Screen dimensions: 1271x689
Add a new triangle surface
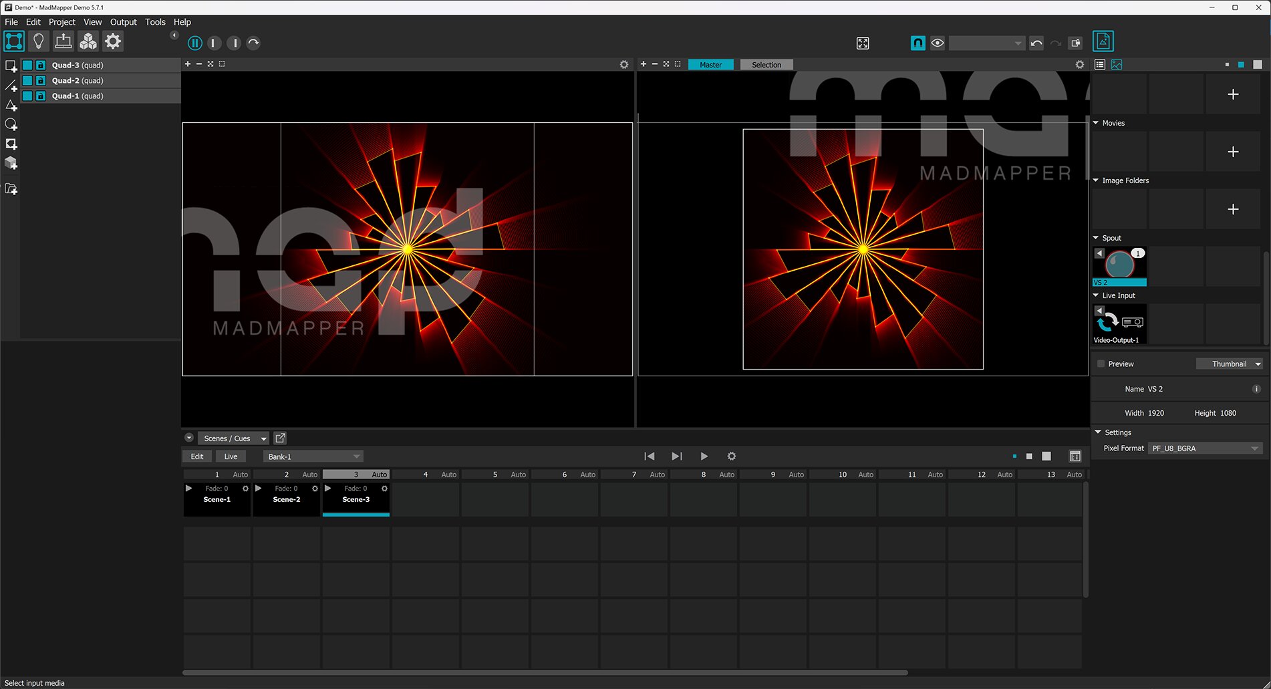pos(11,106)
